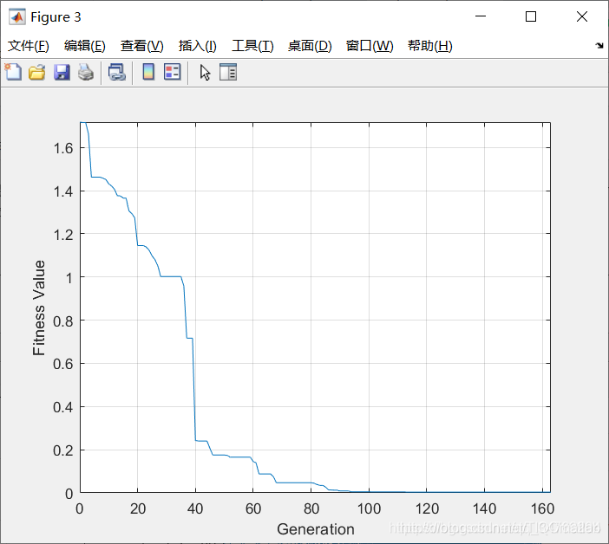Open the 窗口(W) menu
The image size is (609, 544).
point(370,46)
